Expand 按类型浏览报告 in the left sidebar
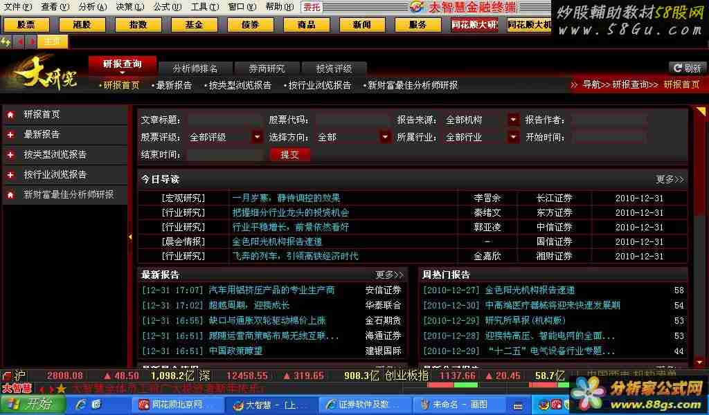 pos(11,154)
